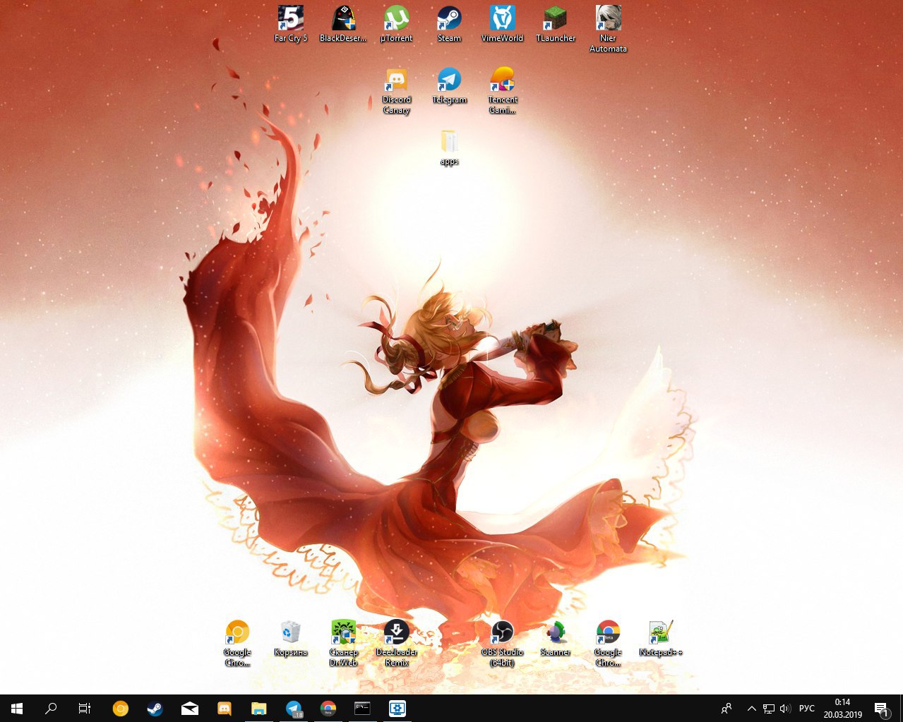Select the Google Chrome Beta desktop shortcut
This screenshot has width=903, height=722.
coord(608,643)
